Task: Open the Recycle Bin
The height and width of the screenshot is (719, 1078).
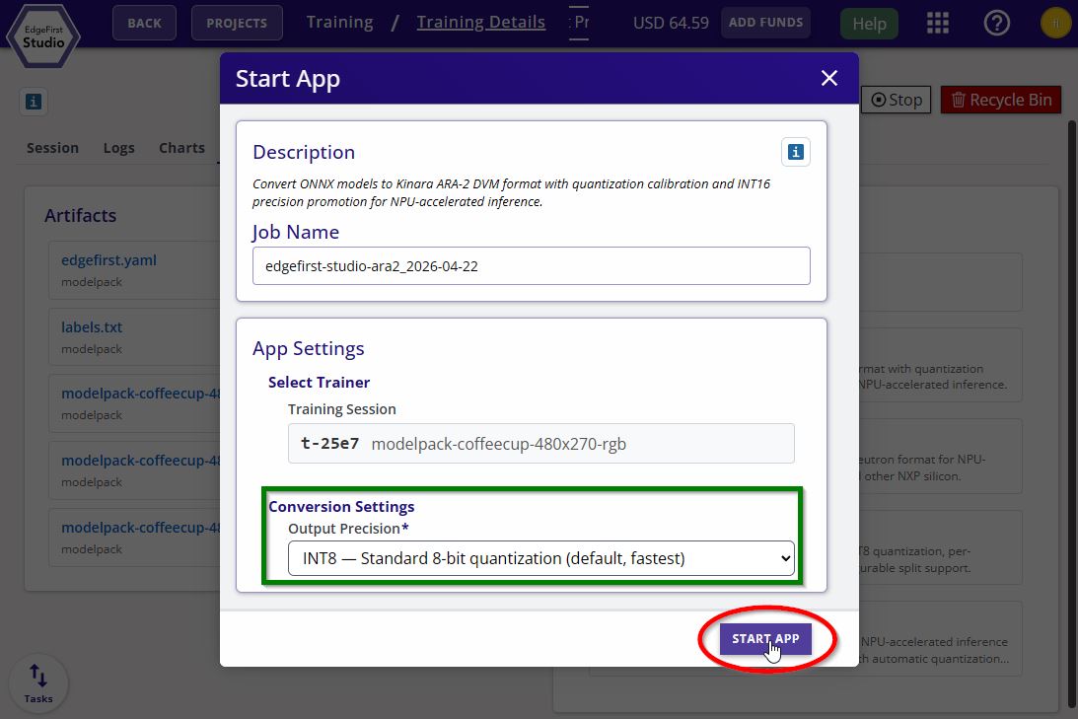Action: [1001, 101]
